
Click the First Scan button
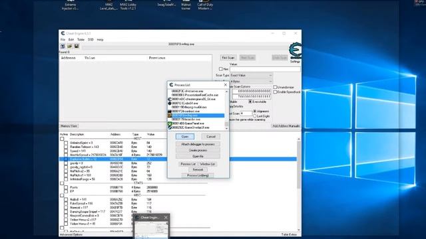point(228,58)
